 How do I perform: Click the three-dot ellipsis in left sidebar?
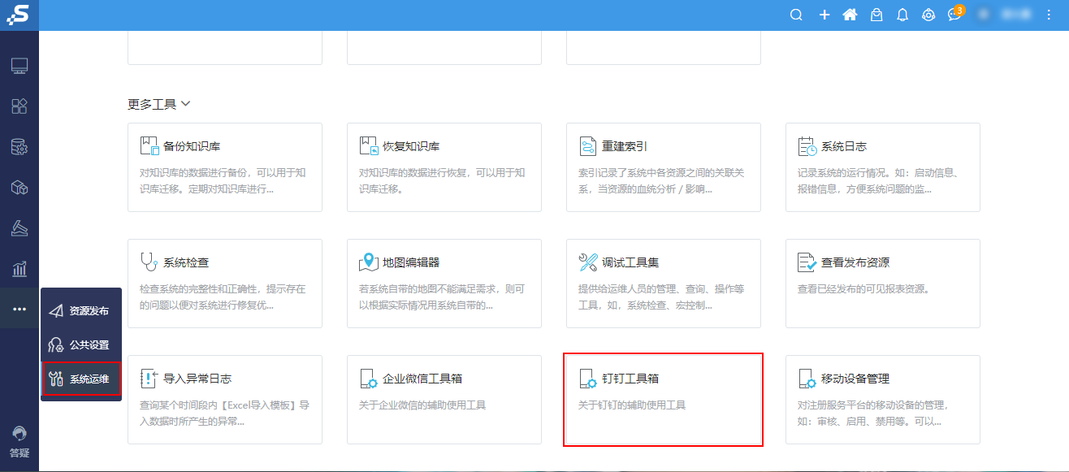19,309
